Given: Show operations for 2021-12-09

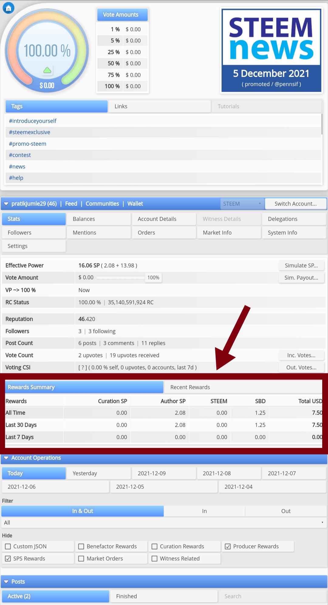Looking at the screenshot, I should (x=164, y=474).
